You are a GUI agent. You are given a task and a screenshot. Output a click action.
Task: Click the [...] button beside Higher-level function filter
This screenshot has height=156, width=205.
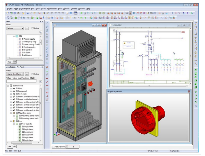(x=27, y=74)
